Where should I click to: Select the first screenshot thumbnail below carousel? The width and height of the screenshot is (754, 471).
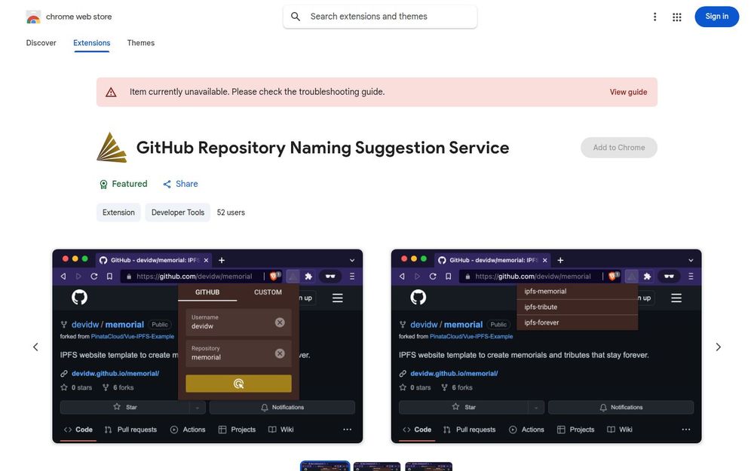[x=325, y=466]
